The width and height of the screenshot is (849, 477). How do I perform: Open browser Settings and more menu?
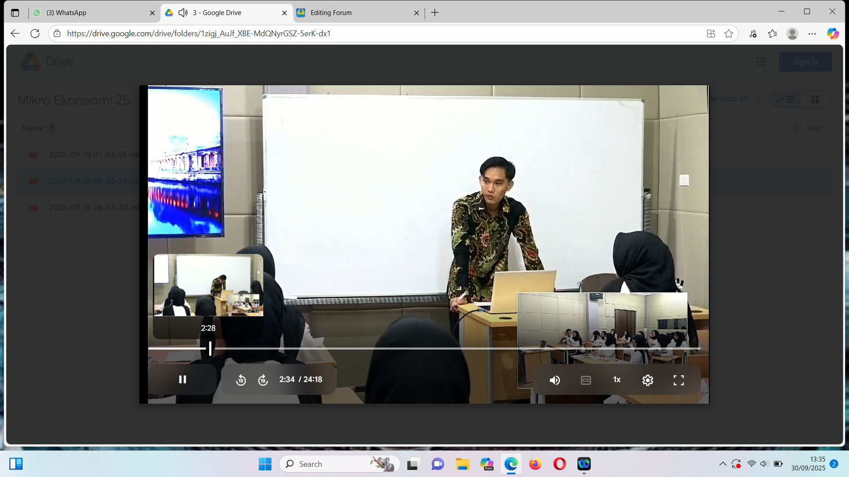[x=812, y=34]
